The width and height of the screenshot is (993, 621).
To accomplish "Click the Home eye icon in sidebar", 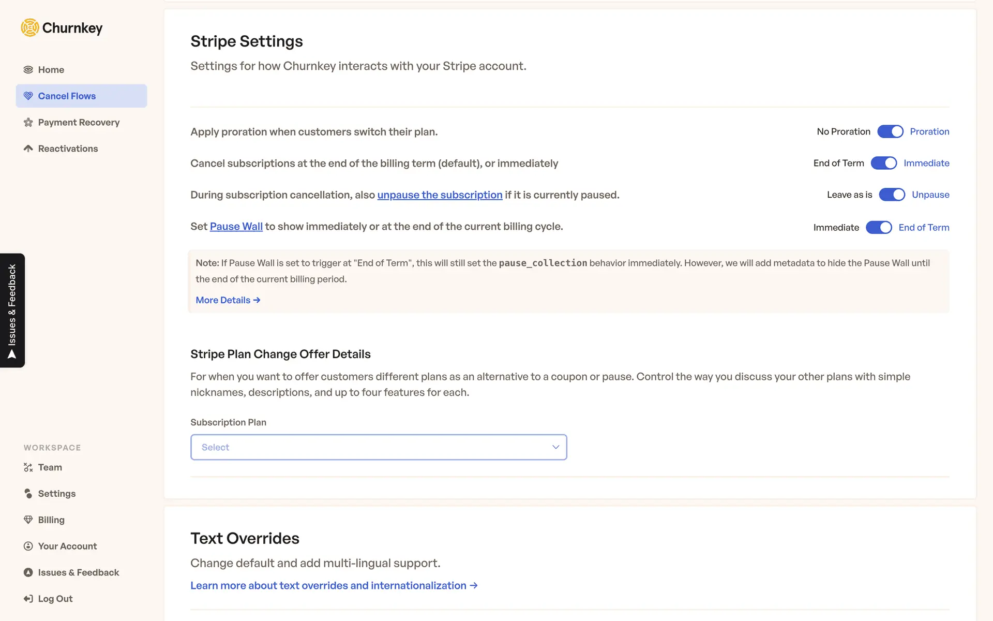I will (x=28, y=70).
